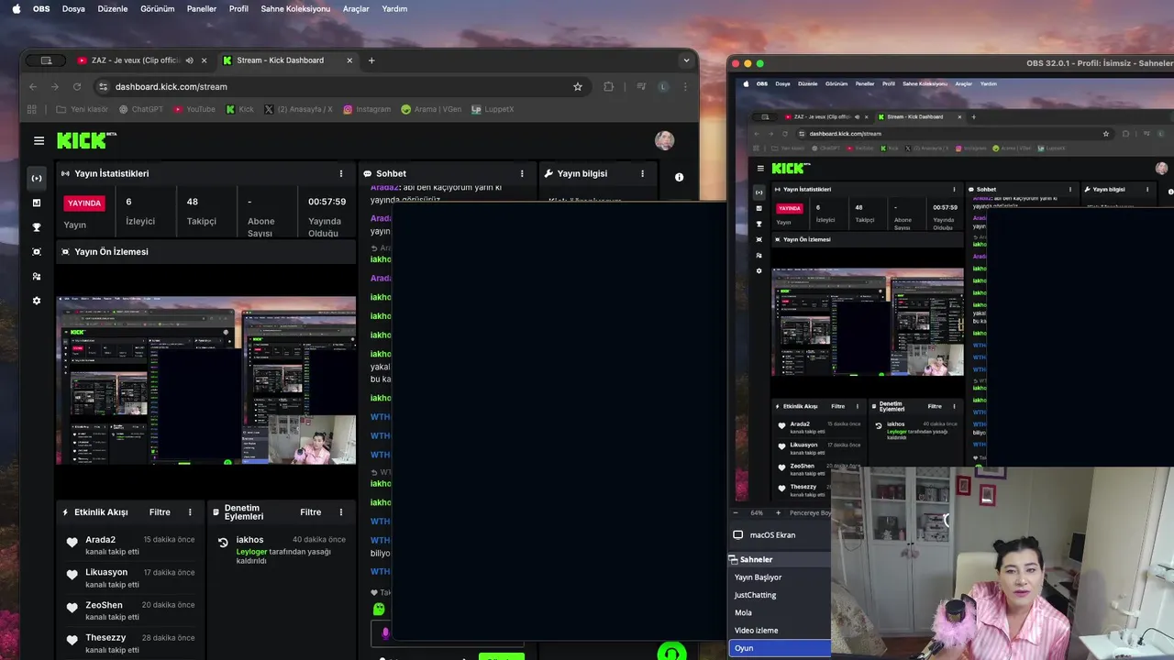This screenshot has width=1174, height=660.
Task: Open the Anasayfa / X bookmark
Action: 298,109
